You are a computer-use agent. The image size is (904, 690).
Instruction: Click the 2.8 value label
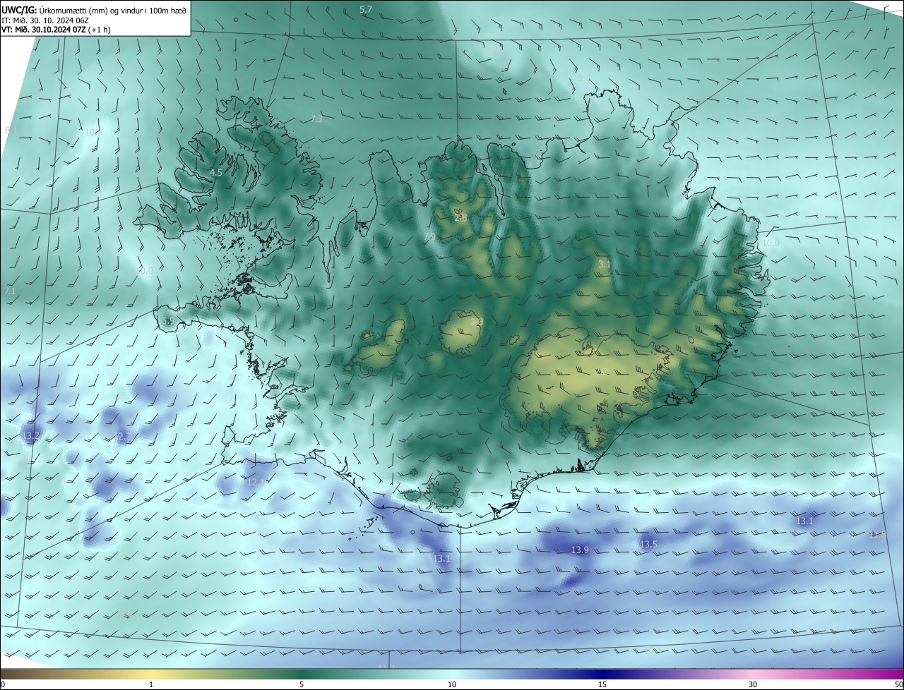[x=460, y=218]
